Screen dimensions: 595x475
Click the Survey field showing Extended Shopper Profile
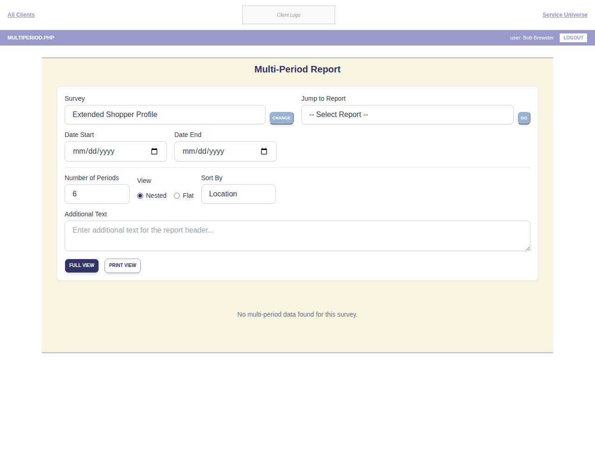pyautogui.click(x=165, y=115)
